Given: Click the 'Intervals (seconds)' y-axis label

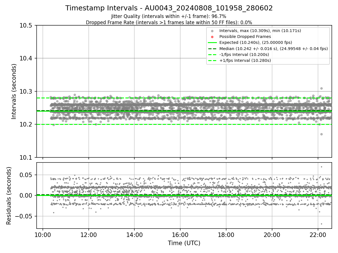Looking at the screenshot, I should (14, 91).
